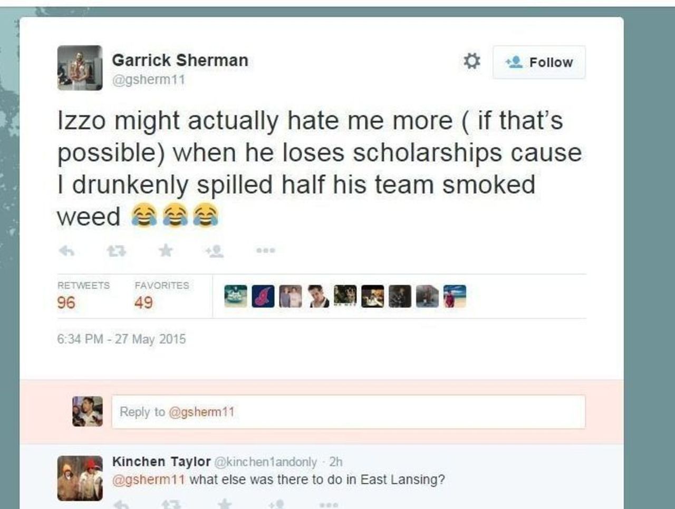This screenshot has height=509, width=675.
Task: Click the last avatar in the favoriters row
Action: (455, 296)
